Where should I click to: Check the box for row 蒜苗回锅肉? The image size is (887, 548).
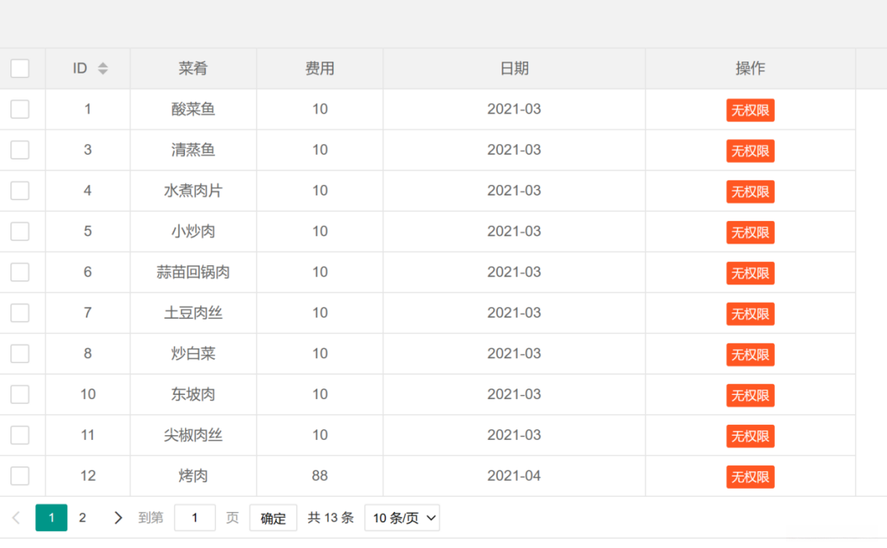point(20,272)
